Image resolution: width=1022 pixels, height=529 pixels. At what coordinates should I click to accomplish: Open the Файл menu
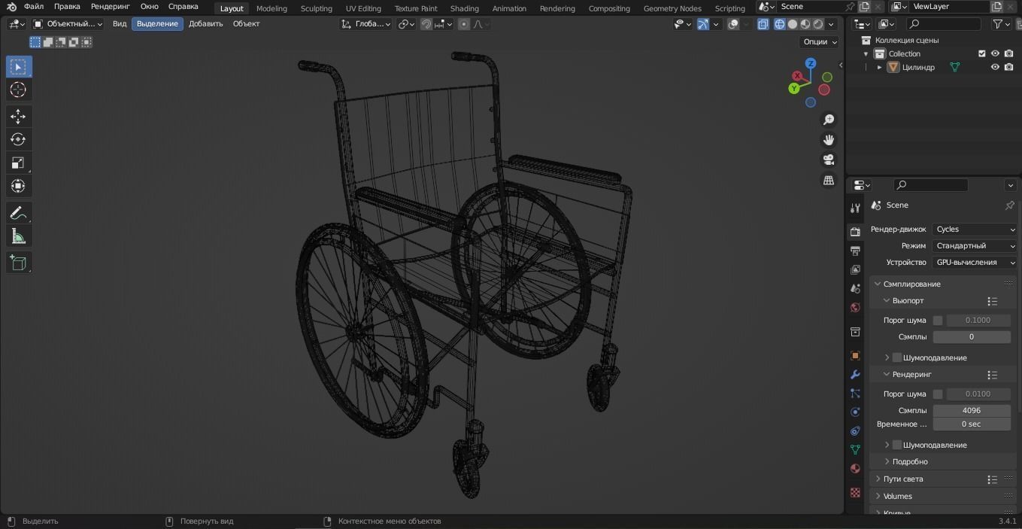pos(34,7)
